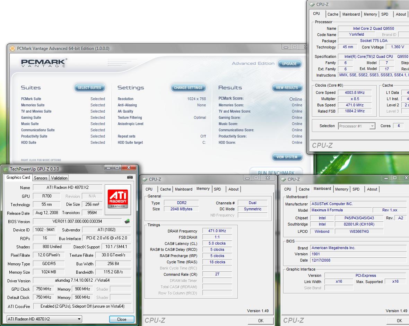Screen dimensions: 409x326
Task: Click the Close button in GPU-Z
Action: pos(122,319)
